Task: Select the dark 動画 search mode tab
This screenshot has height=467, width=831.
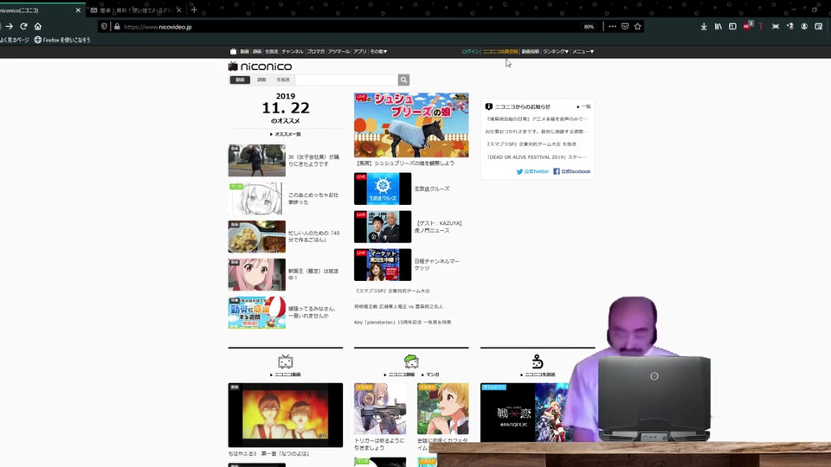Action: click(240, 80)
